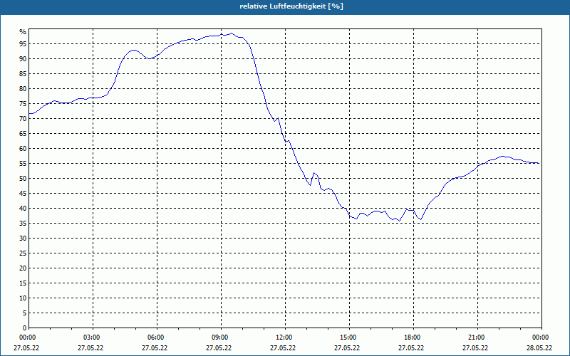
Task: Select the '30' y-axis label
Action: coord(23,239)
